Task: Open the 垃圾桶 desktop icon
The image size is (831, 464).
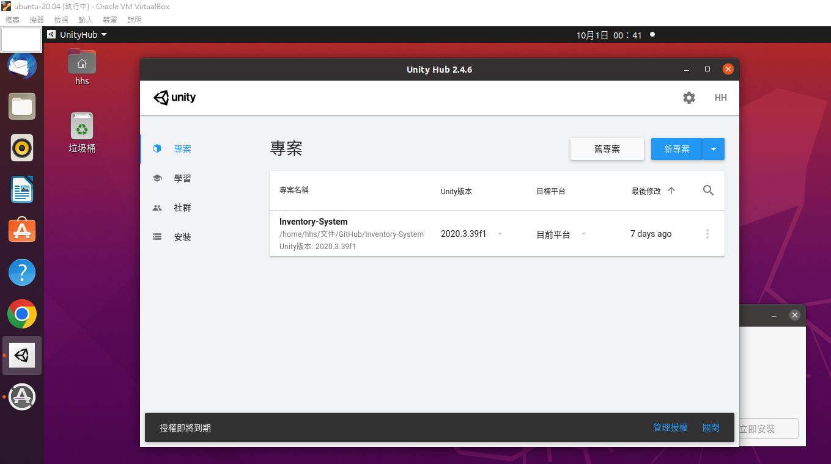Action: click(x=82, y=132)
